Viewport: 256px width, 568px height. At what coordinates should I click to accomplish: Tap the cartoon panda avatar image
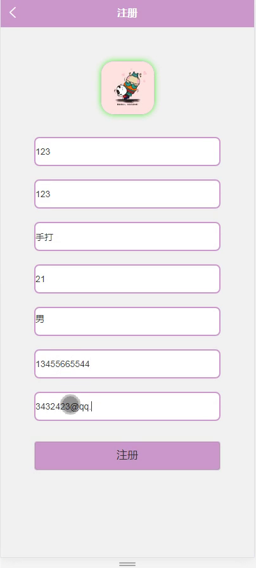coord(127,87)
